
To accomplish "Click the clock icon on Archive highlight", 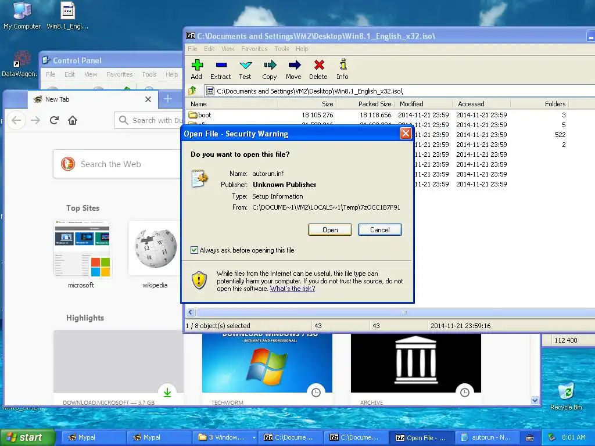I will pos(464,393).
